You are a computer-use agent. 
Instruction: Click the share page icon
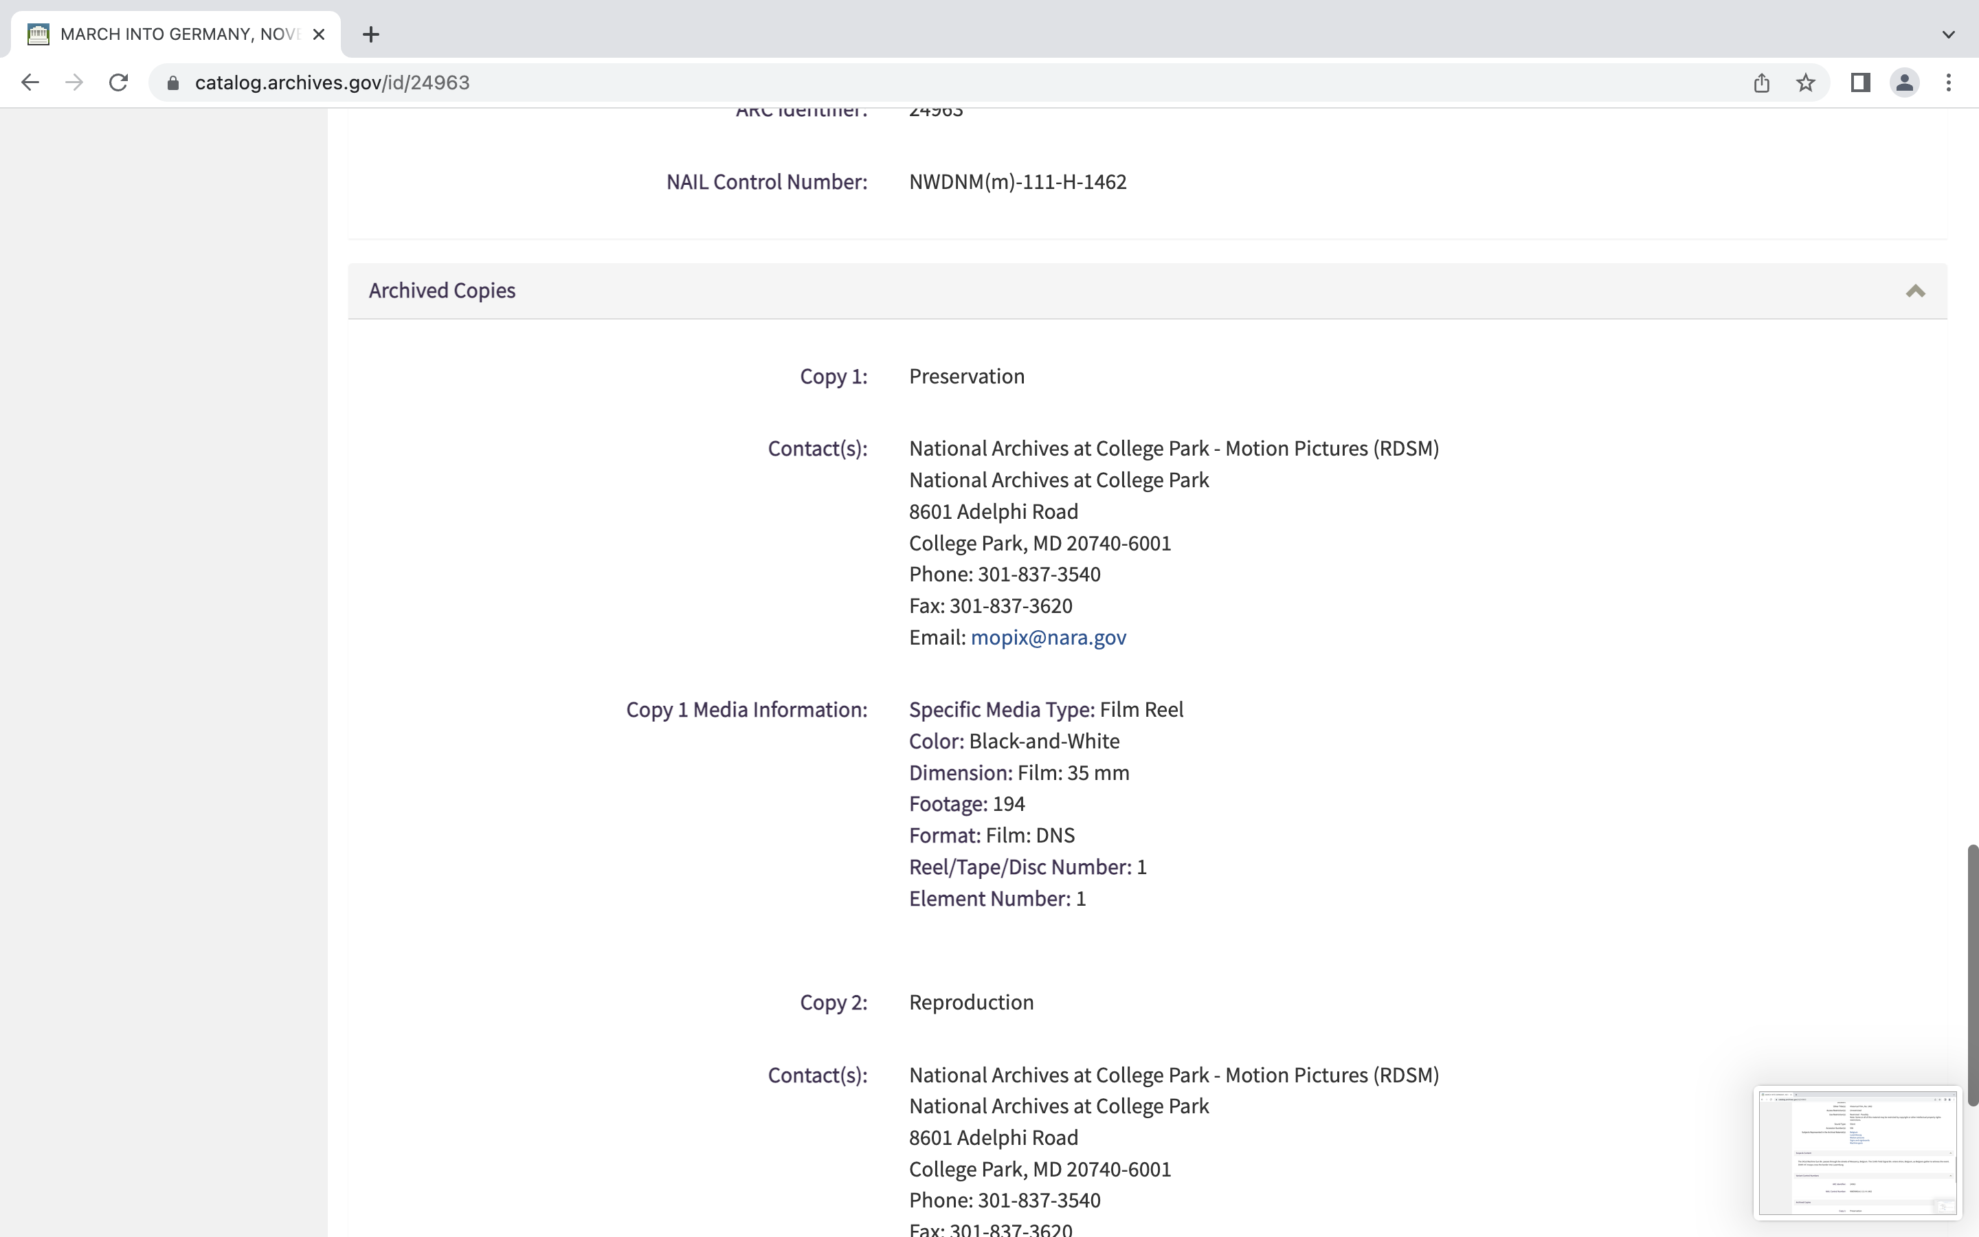[1761, 82]
